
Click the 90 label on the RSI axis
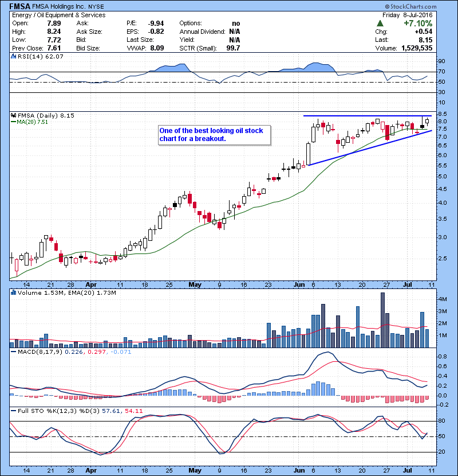441,61
